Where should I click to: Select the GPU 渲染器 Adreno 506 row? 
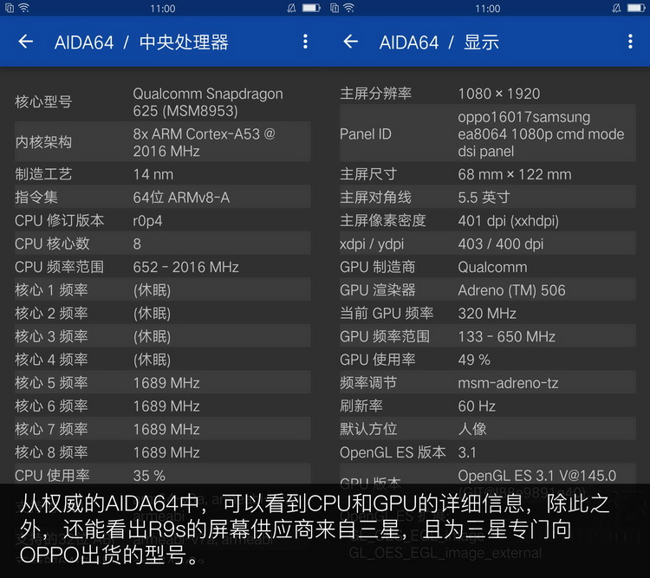click(x=487, y=289)
